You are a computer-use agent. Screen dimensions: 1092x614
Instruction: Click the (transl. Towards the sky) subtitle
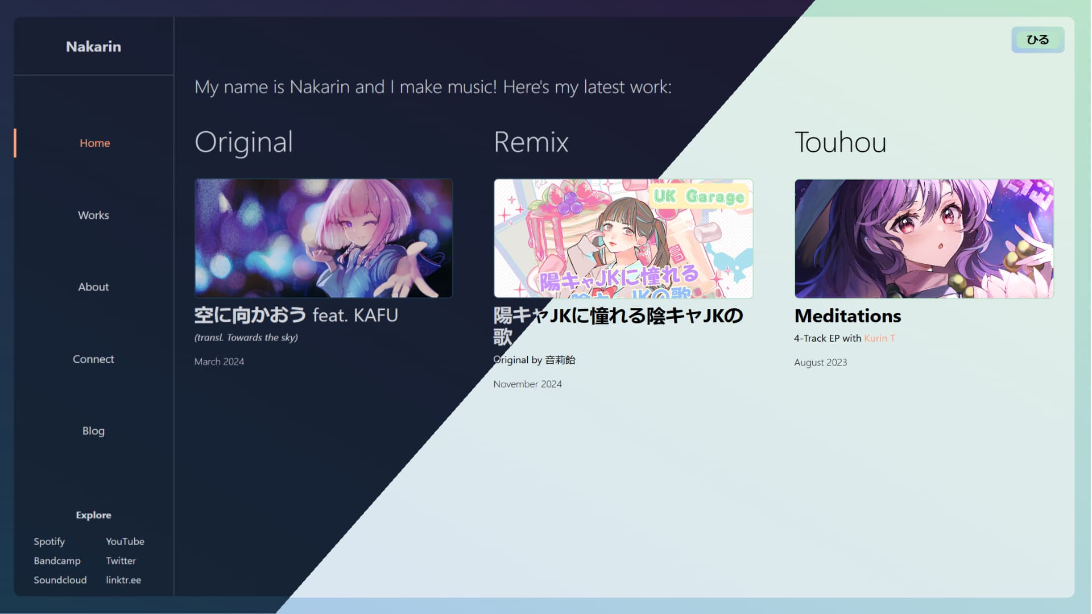click(246, 338)
